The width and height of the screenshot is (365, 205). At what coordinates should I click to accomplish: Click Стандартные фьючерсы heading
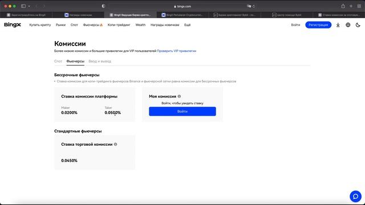point(78,131)
